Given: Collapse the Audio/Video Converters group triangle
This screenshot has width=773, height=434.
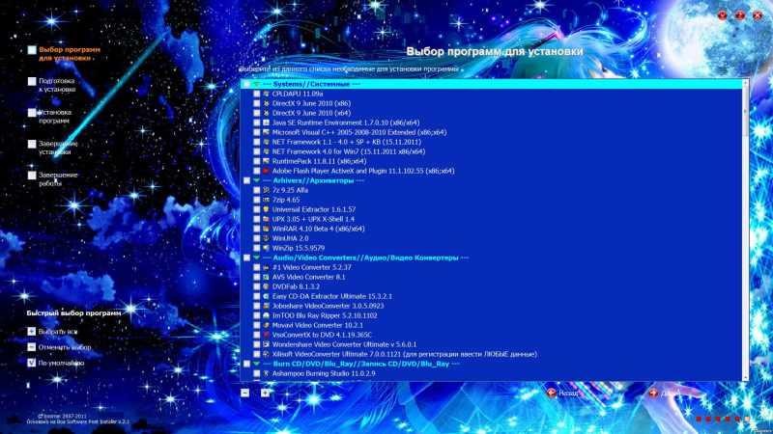Looking at the screenshot, I should (x=256, y=258).
